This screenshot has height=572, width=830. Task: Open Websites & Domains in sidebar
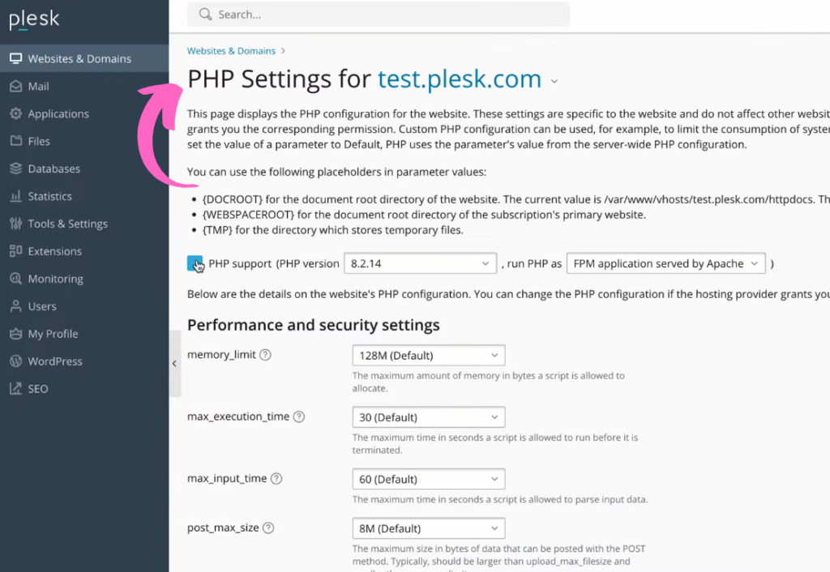pos(84,58)
